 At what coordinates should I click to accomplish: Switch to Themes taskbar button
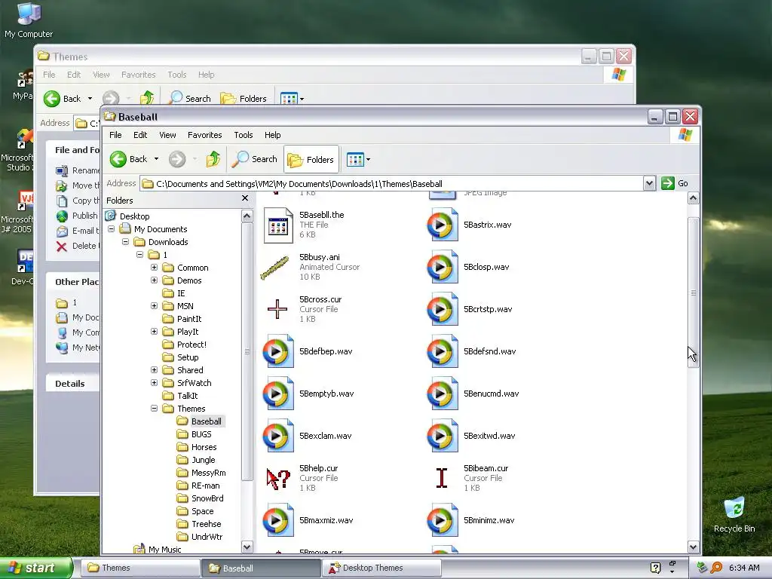(140, 568)
